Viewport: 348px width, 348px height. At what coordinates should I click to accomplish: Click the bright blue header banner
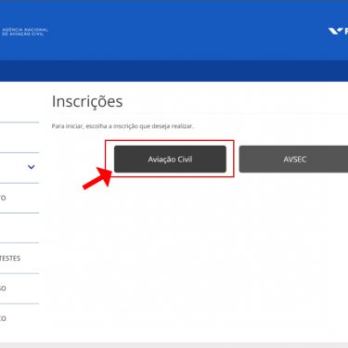click(174, 31)
